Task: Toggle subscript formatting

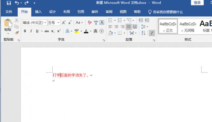Action: 53,31
